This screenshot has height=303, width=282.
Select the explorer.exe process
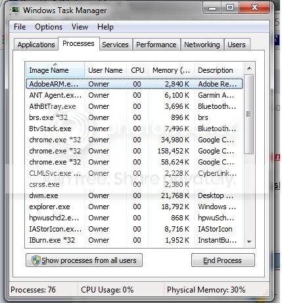point(134,207)
